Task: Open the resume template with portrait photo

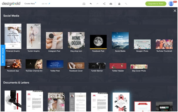Action: click(78, 102)
